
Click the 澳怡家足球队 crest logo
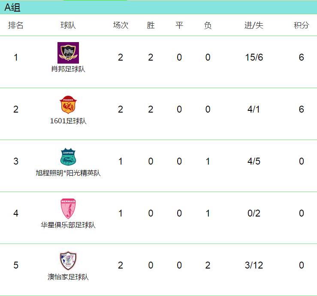click(x=68, y=261)
